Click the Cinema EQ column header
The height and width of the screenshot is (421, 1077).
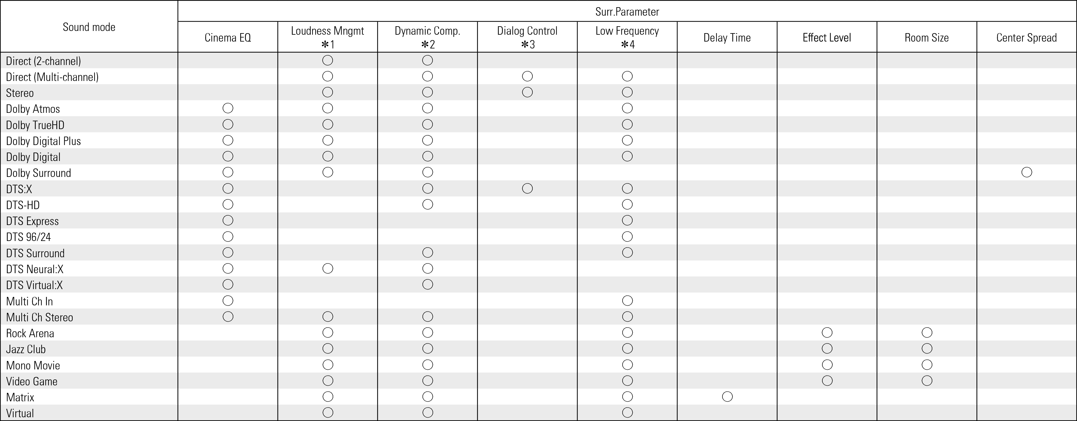[228, 38]
